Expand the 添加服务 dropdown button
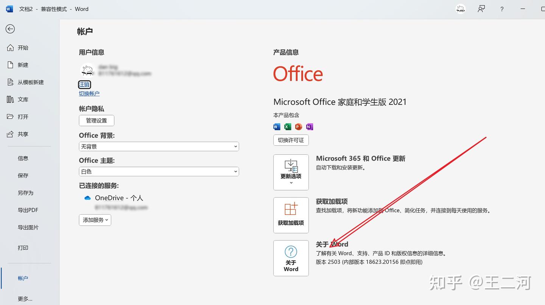The image size is (545, 305). (x=95, y=220)
